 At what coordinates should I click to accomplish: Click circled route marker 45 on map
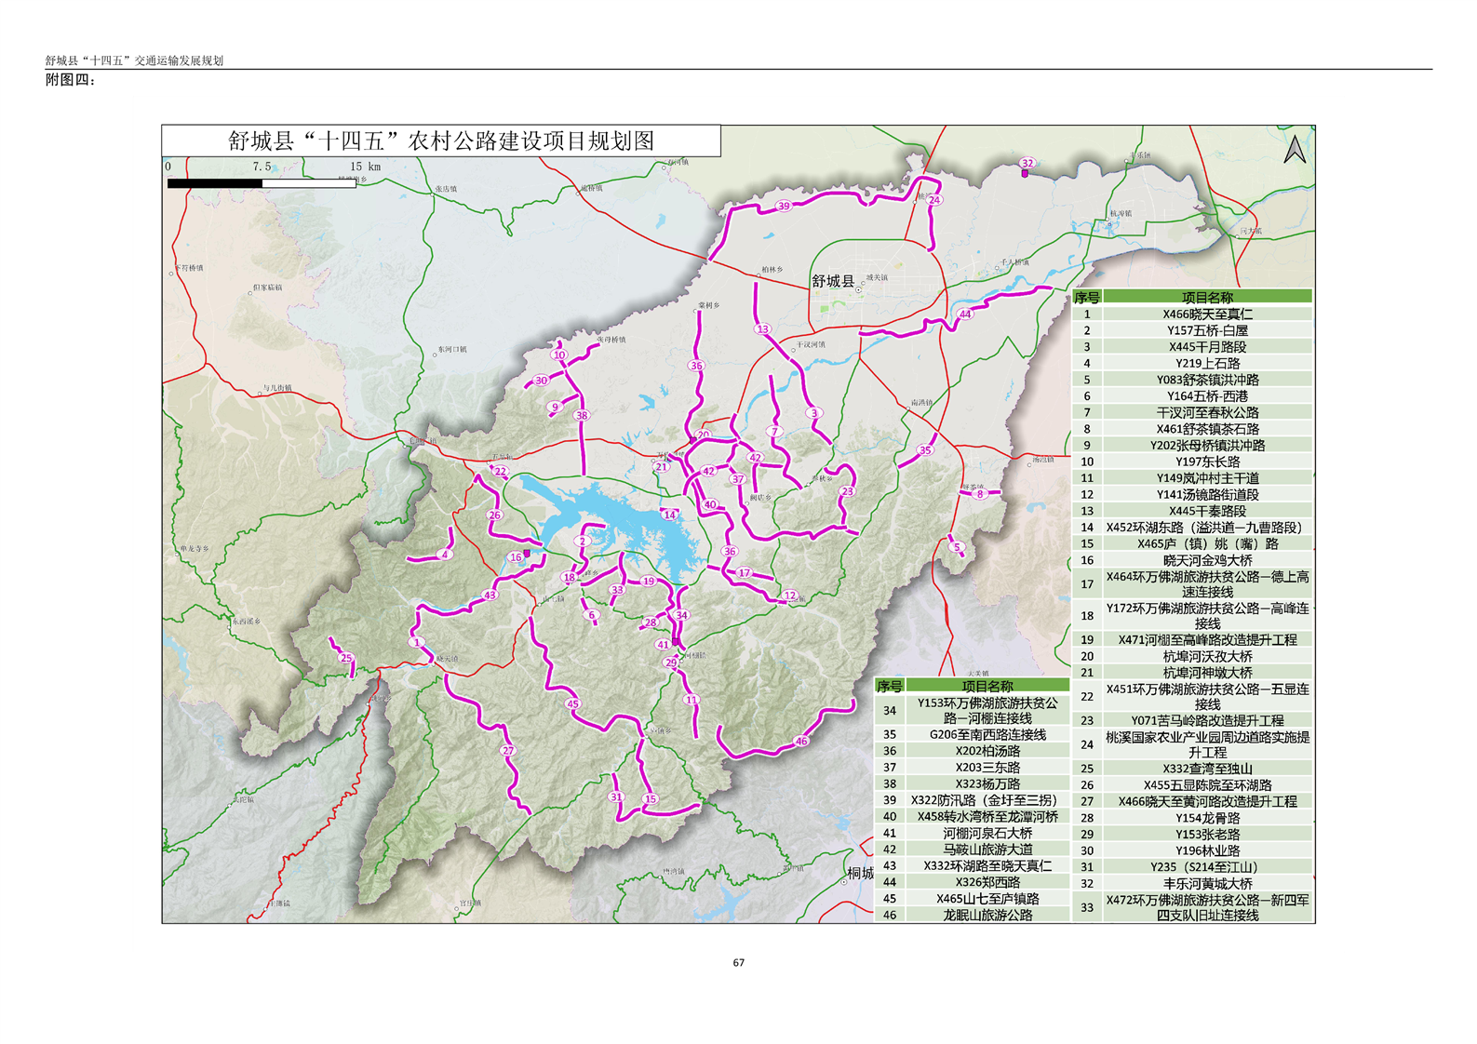[572, 704]
